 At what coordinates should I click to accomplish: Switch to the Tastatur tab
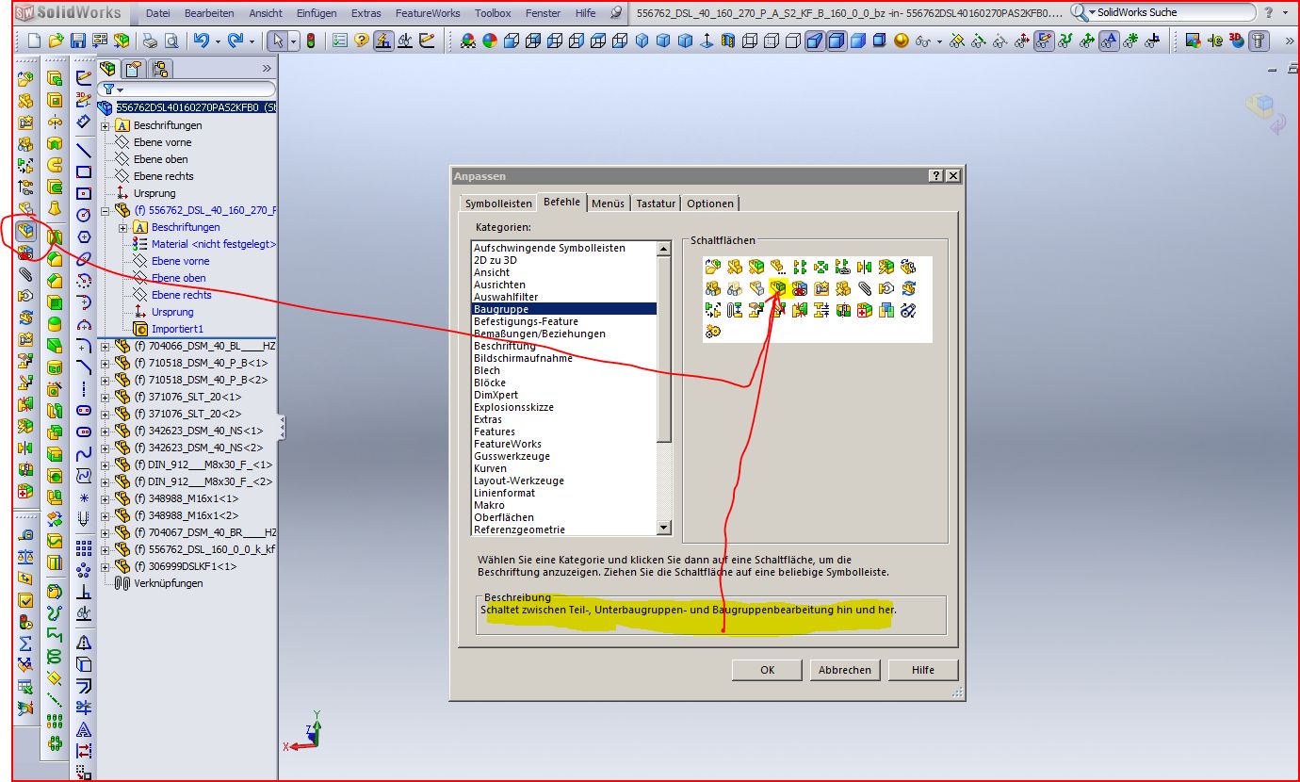tap(656, 204)
